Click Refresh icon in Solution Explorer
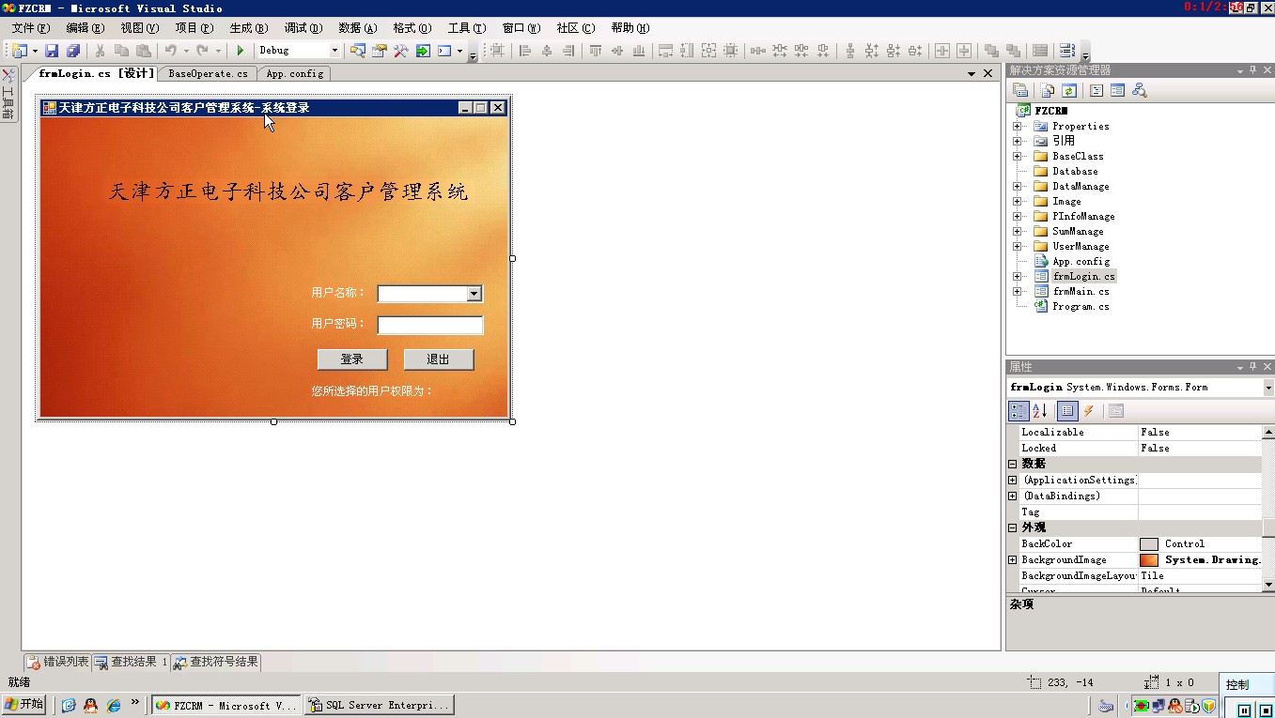1275x718 pixels. [1069, 91]
